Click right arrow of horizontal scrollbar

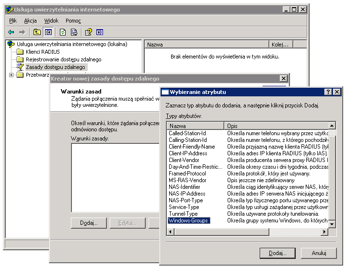324,232
